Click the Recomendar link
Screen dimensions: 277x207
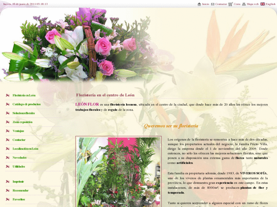tap(21, 190)
